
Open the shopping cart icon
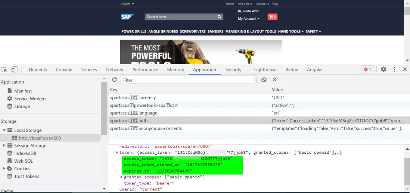272,17
